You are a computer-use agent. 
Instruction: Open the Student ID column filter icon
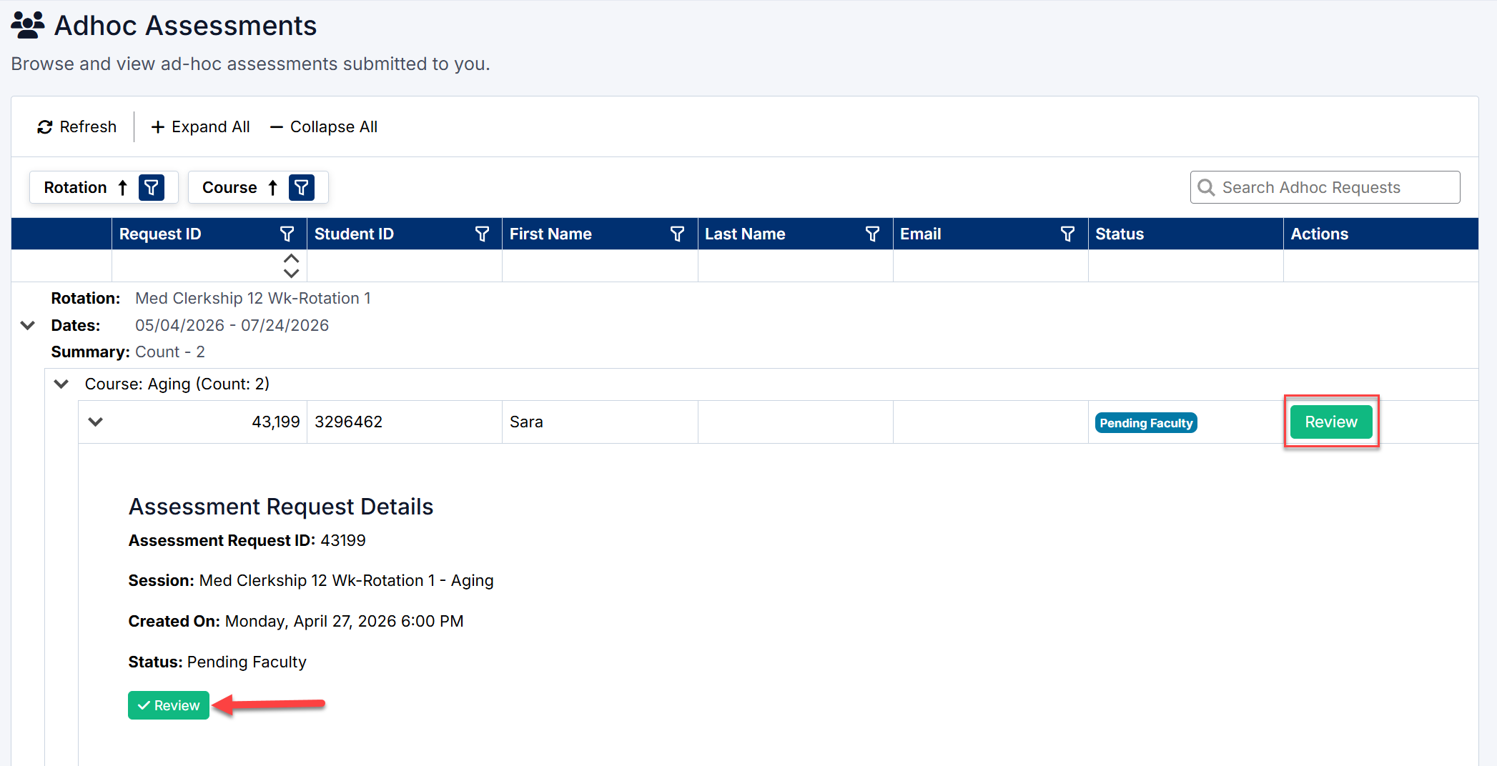click(x=482, y=234)
